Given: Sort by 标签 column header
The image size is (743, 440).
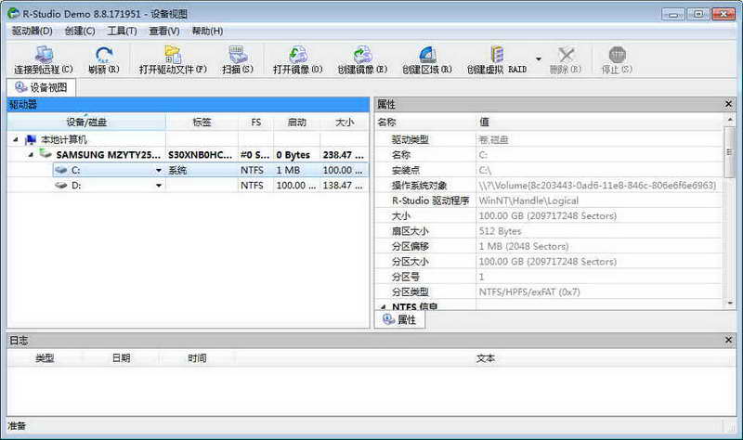Looking at the screenshot, I should [x=202, y=123].
